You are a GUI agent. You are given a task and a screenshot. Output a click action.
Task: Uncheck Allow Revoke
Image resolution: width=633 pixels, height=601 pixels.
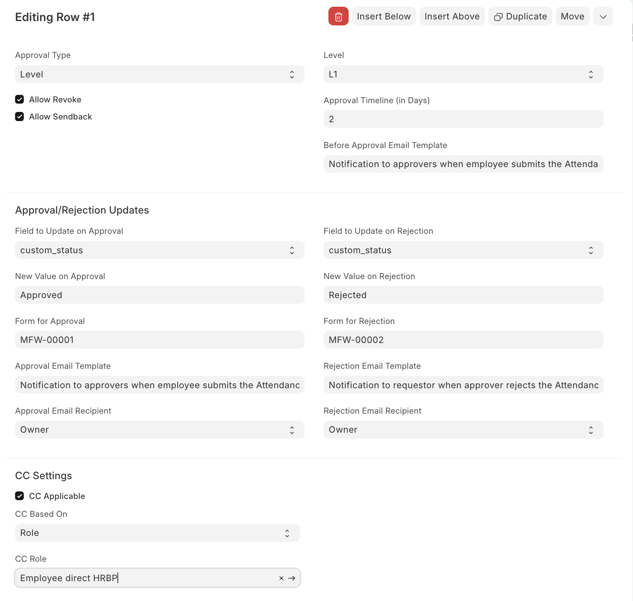[x=19, y=99]
